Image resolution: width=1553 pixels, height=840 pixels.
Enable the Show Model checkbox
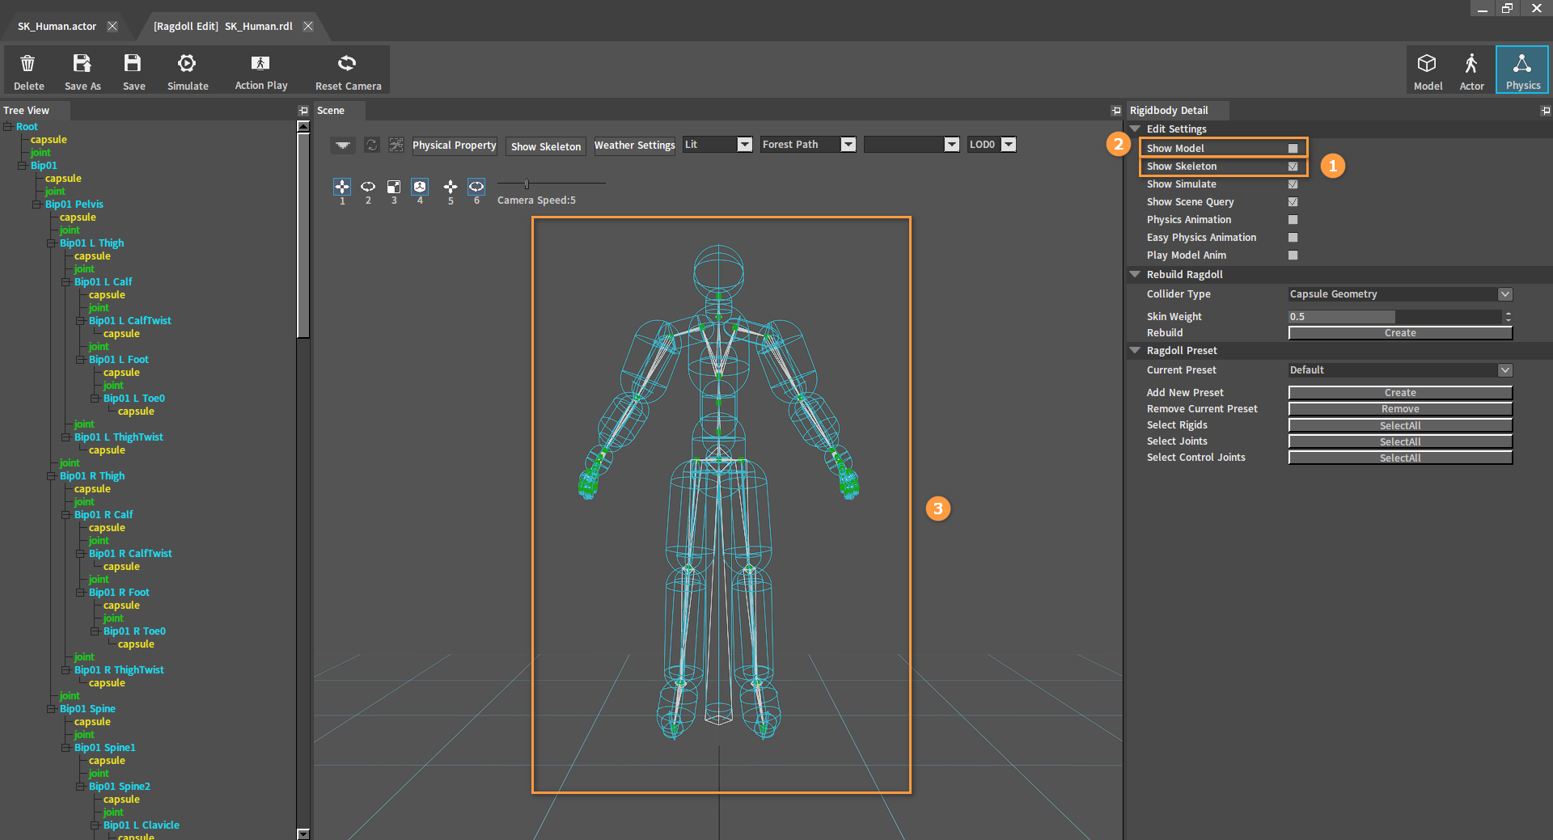pos(1293,149)
